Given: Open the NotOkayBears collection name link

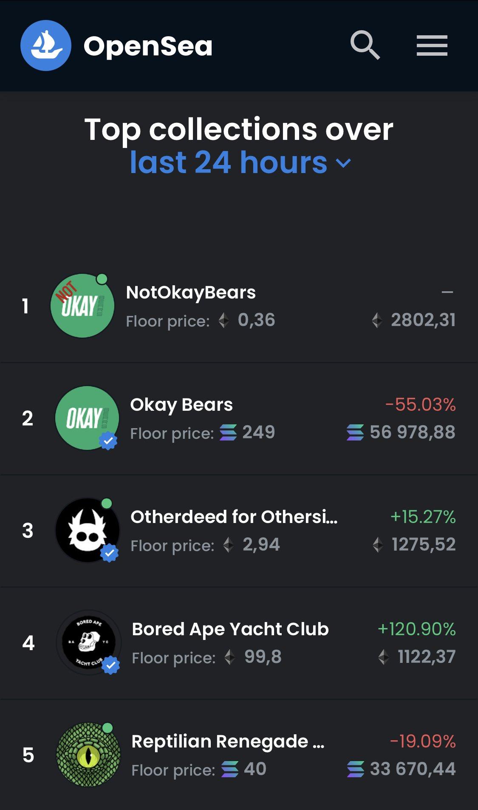Looking at the screenshot, I should [x=191, y=293].
